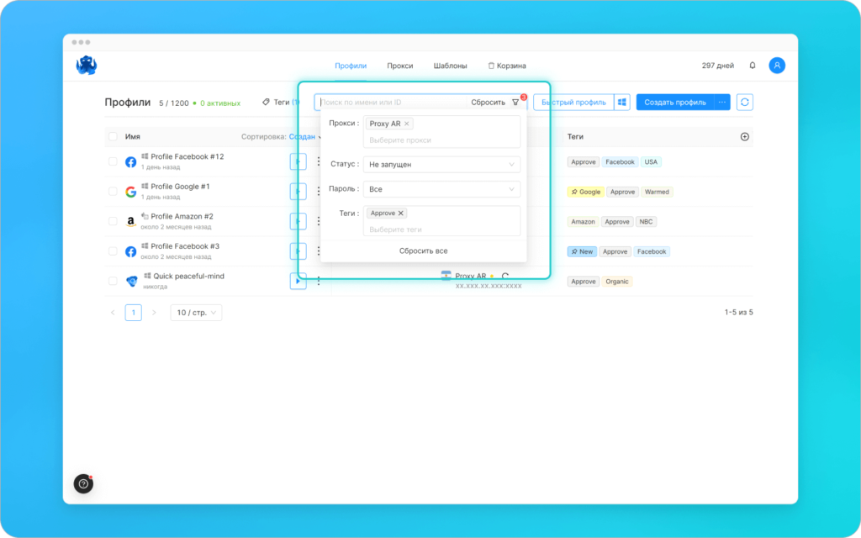Open help question mark button
The image size is (861, 538).
click(x=83, y=483)
